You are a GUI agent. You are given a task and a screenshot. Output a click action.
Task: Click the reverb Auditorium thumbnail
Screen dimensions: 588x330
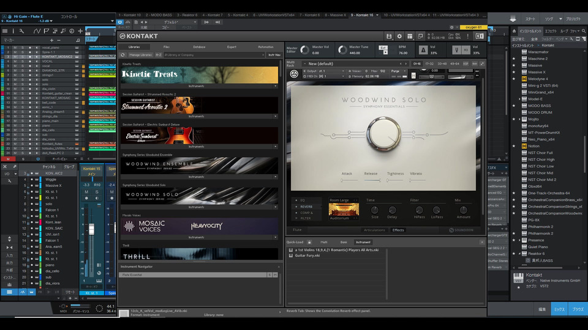344,210
